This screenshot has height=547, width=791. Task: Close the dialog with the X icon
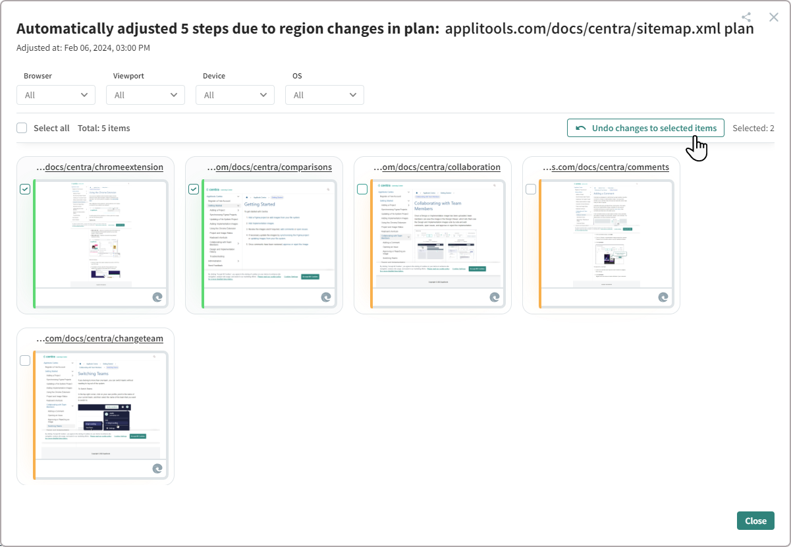774,17
